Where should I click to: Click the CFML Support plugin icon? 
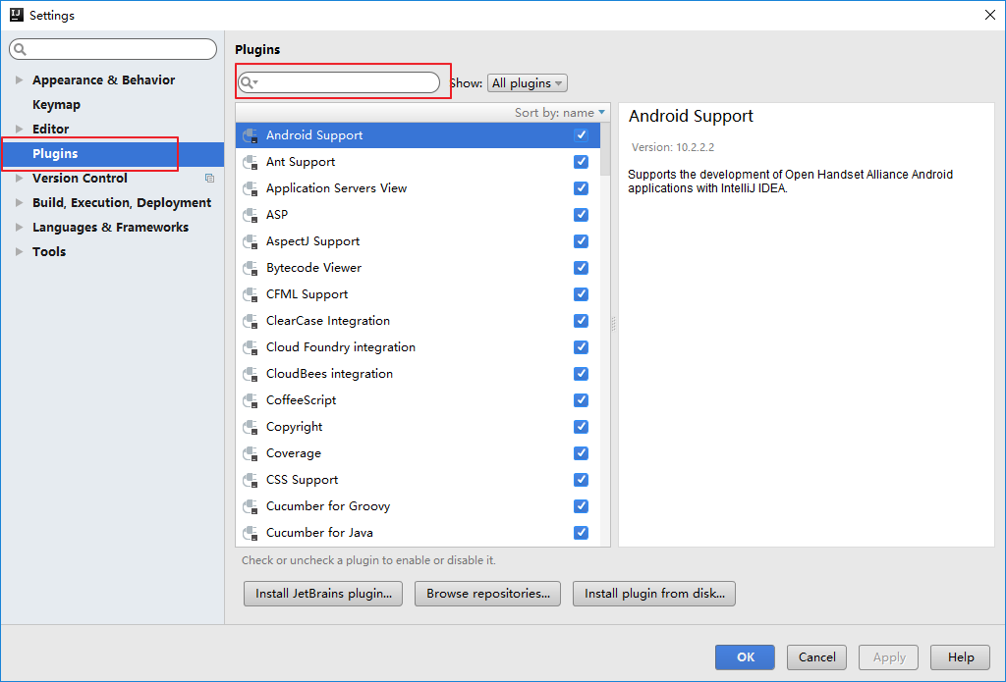[x=251, y=294]
